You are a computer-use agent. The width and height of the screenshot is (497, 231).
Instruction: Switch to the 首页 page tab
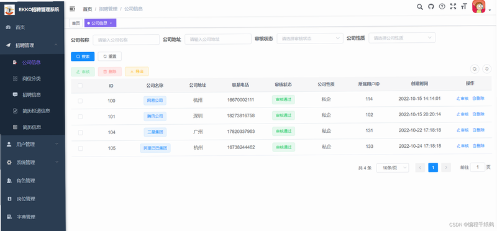[76, 23]
